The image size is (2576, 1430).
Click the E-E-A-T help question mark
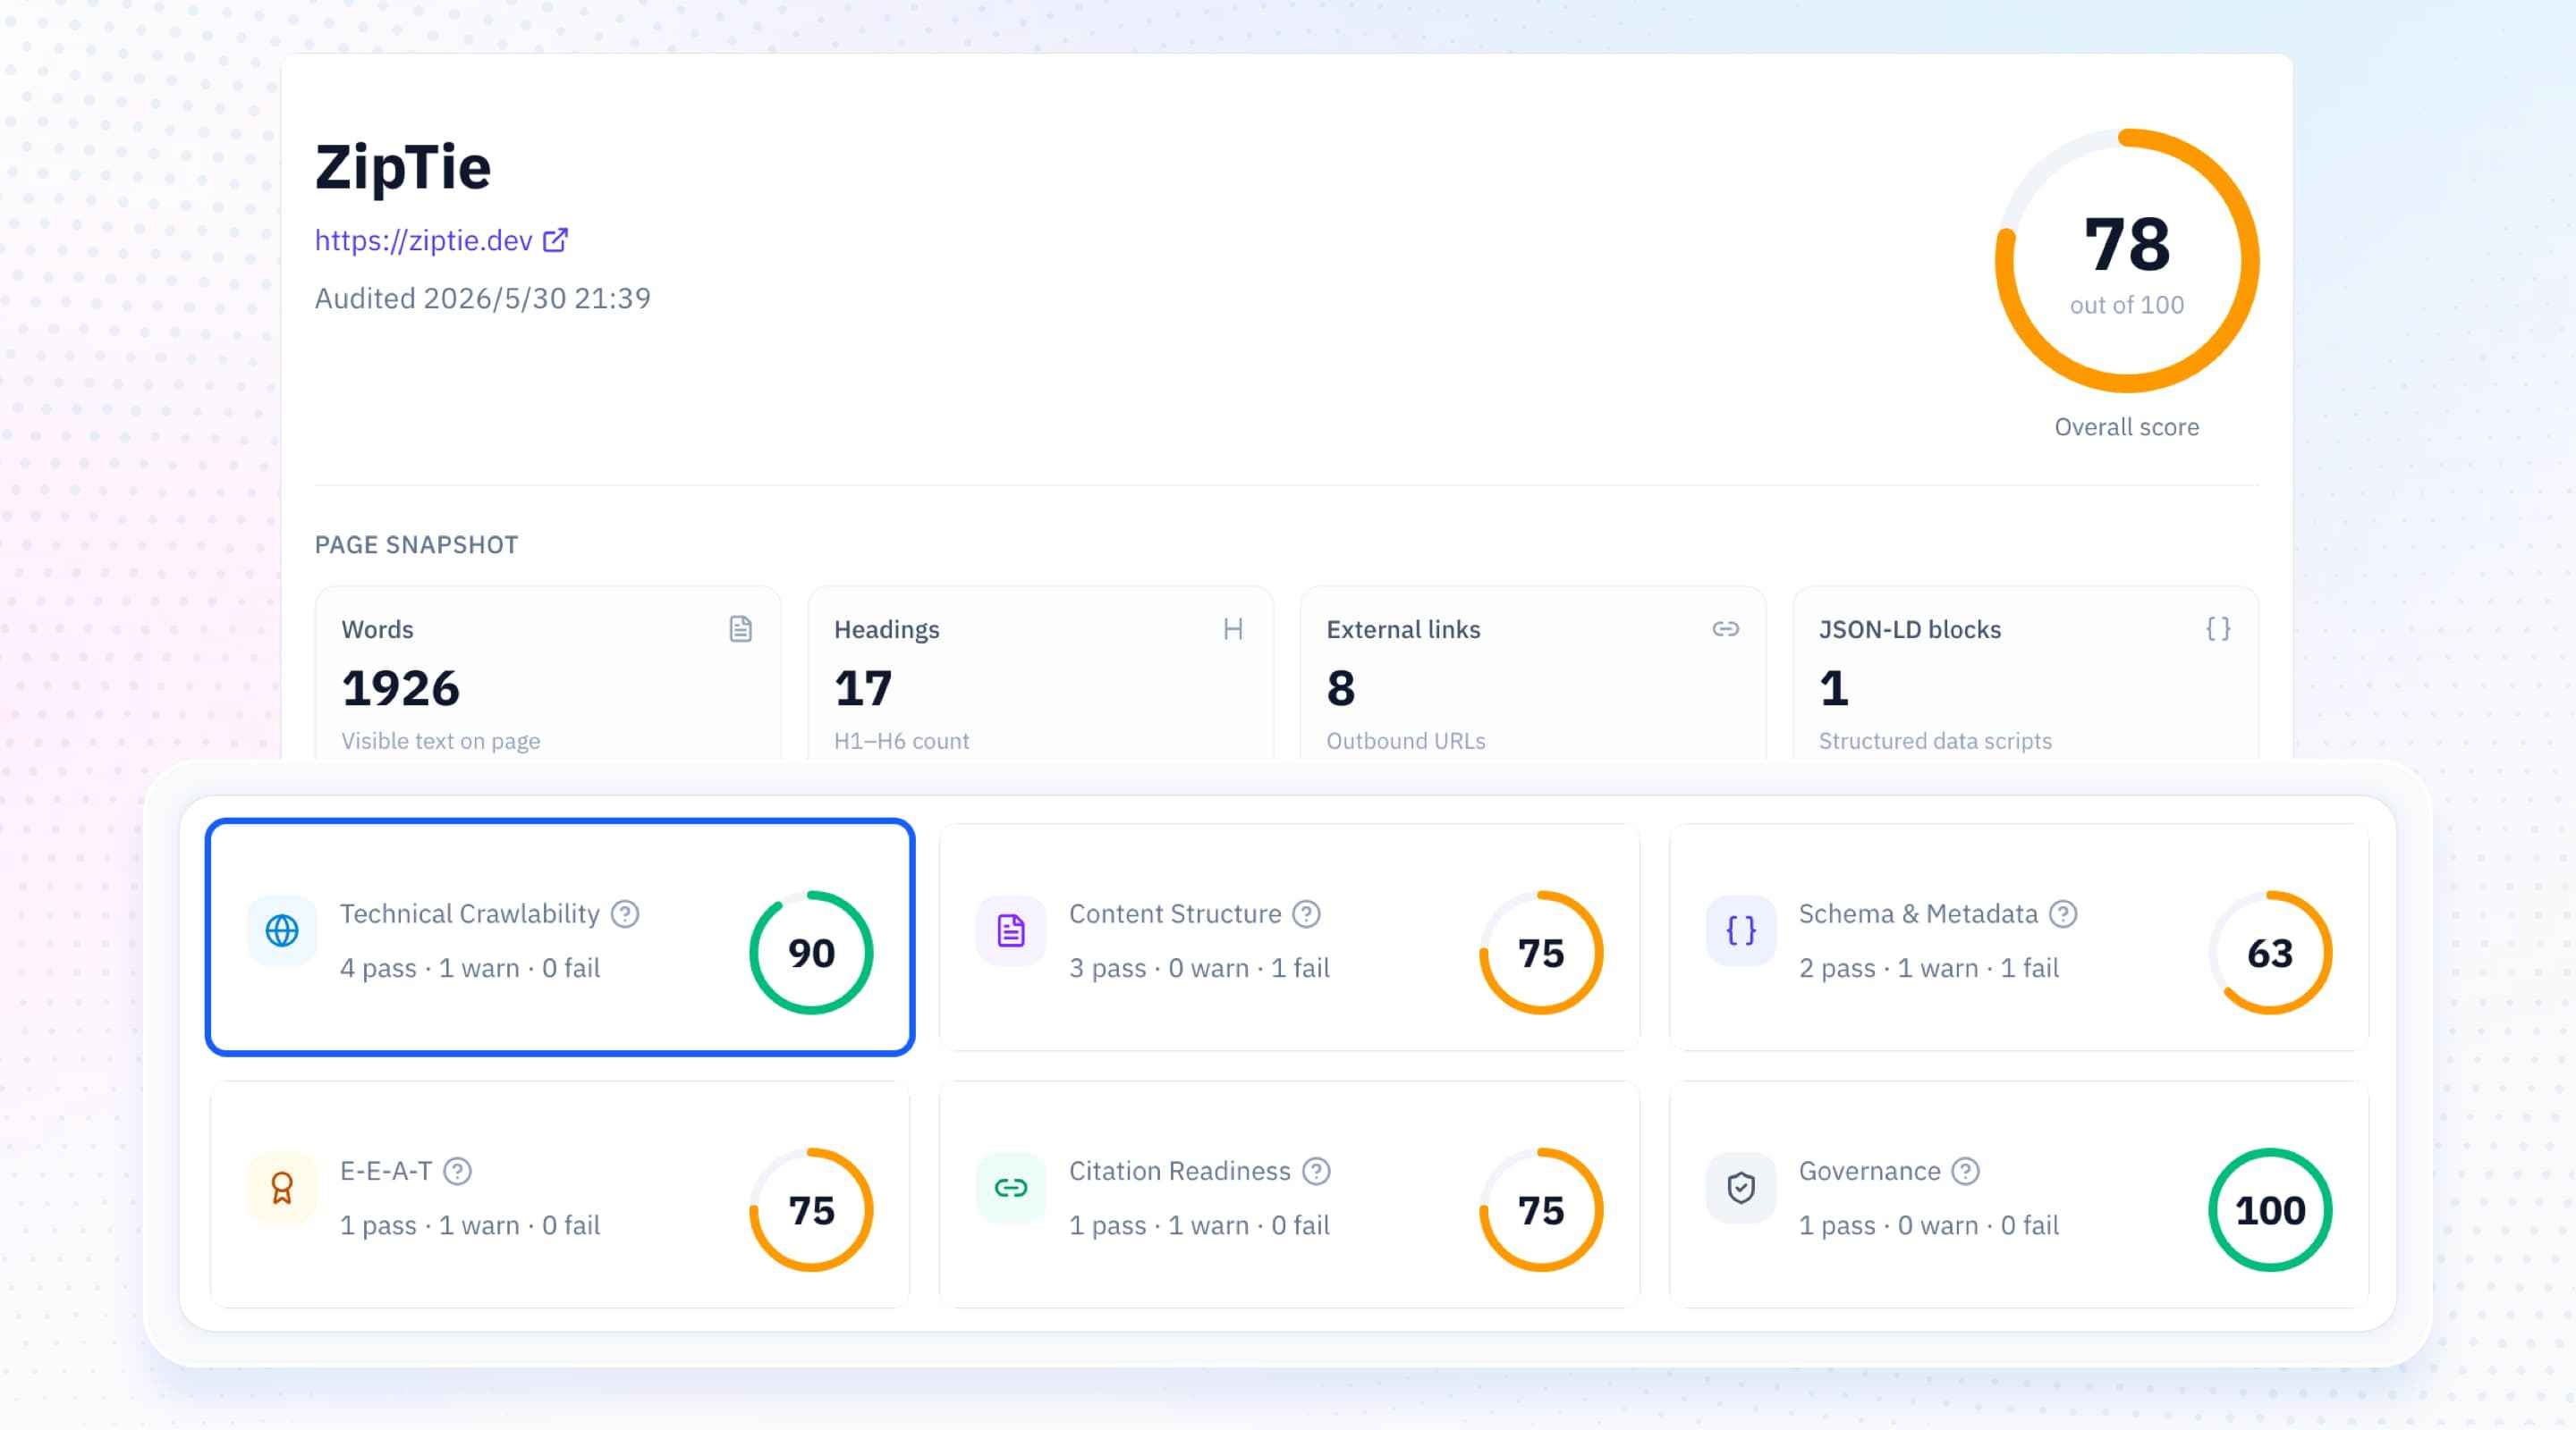457,1171
